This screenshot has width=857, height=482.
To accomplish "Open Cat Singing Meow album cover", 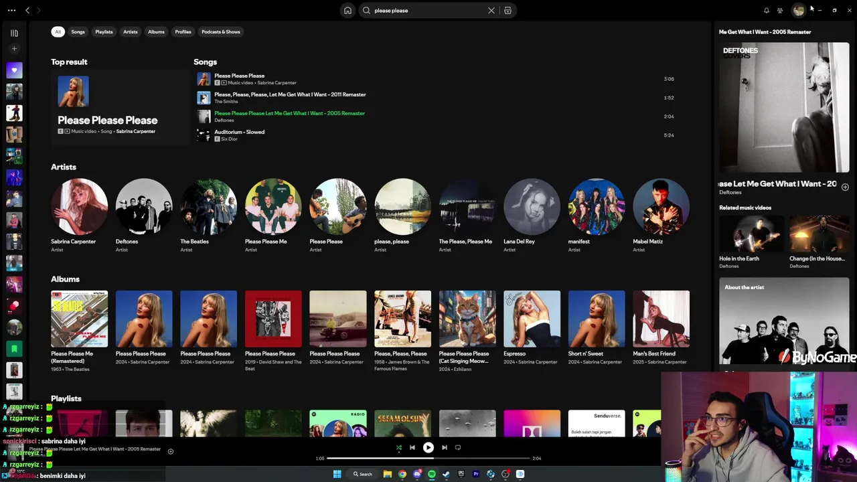I will pos(467,319).
